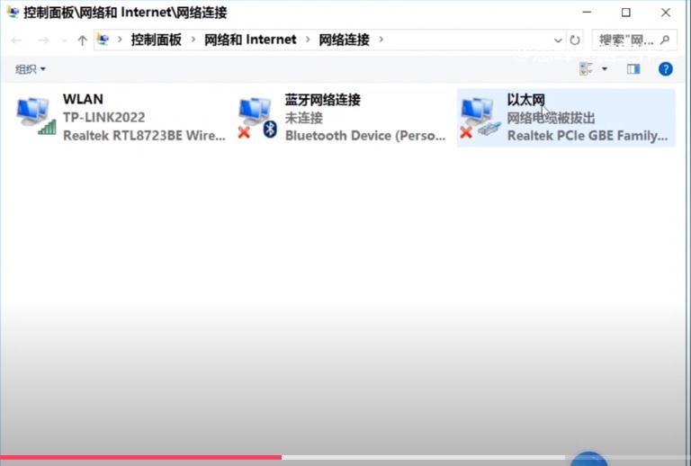This screenshot has width=691, height=466.
Task: Click the forward navigation arrow
Action: click(43, 40)
